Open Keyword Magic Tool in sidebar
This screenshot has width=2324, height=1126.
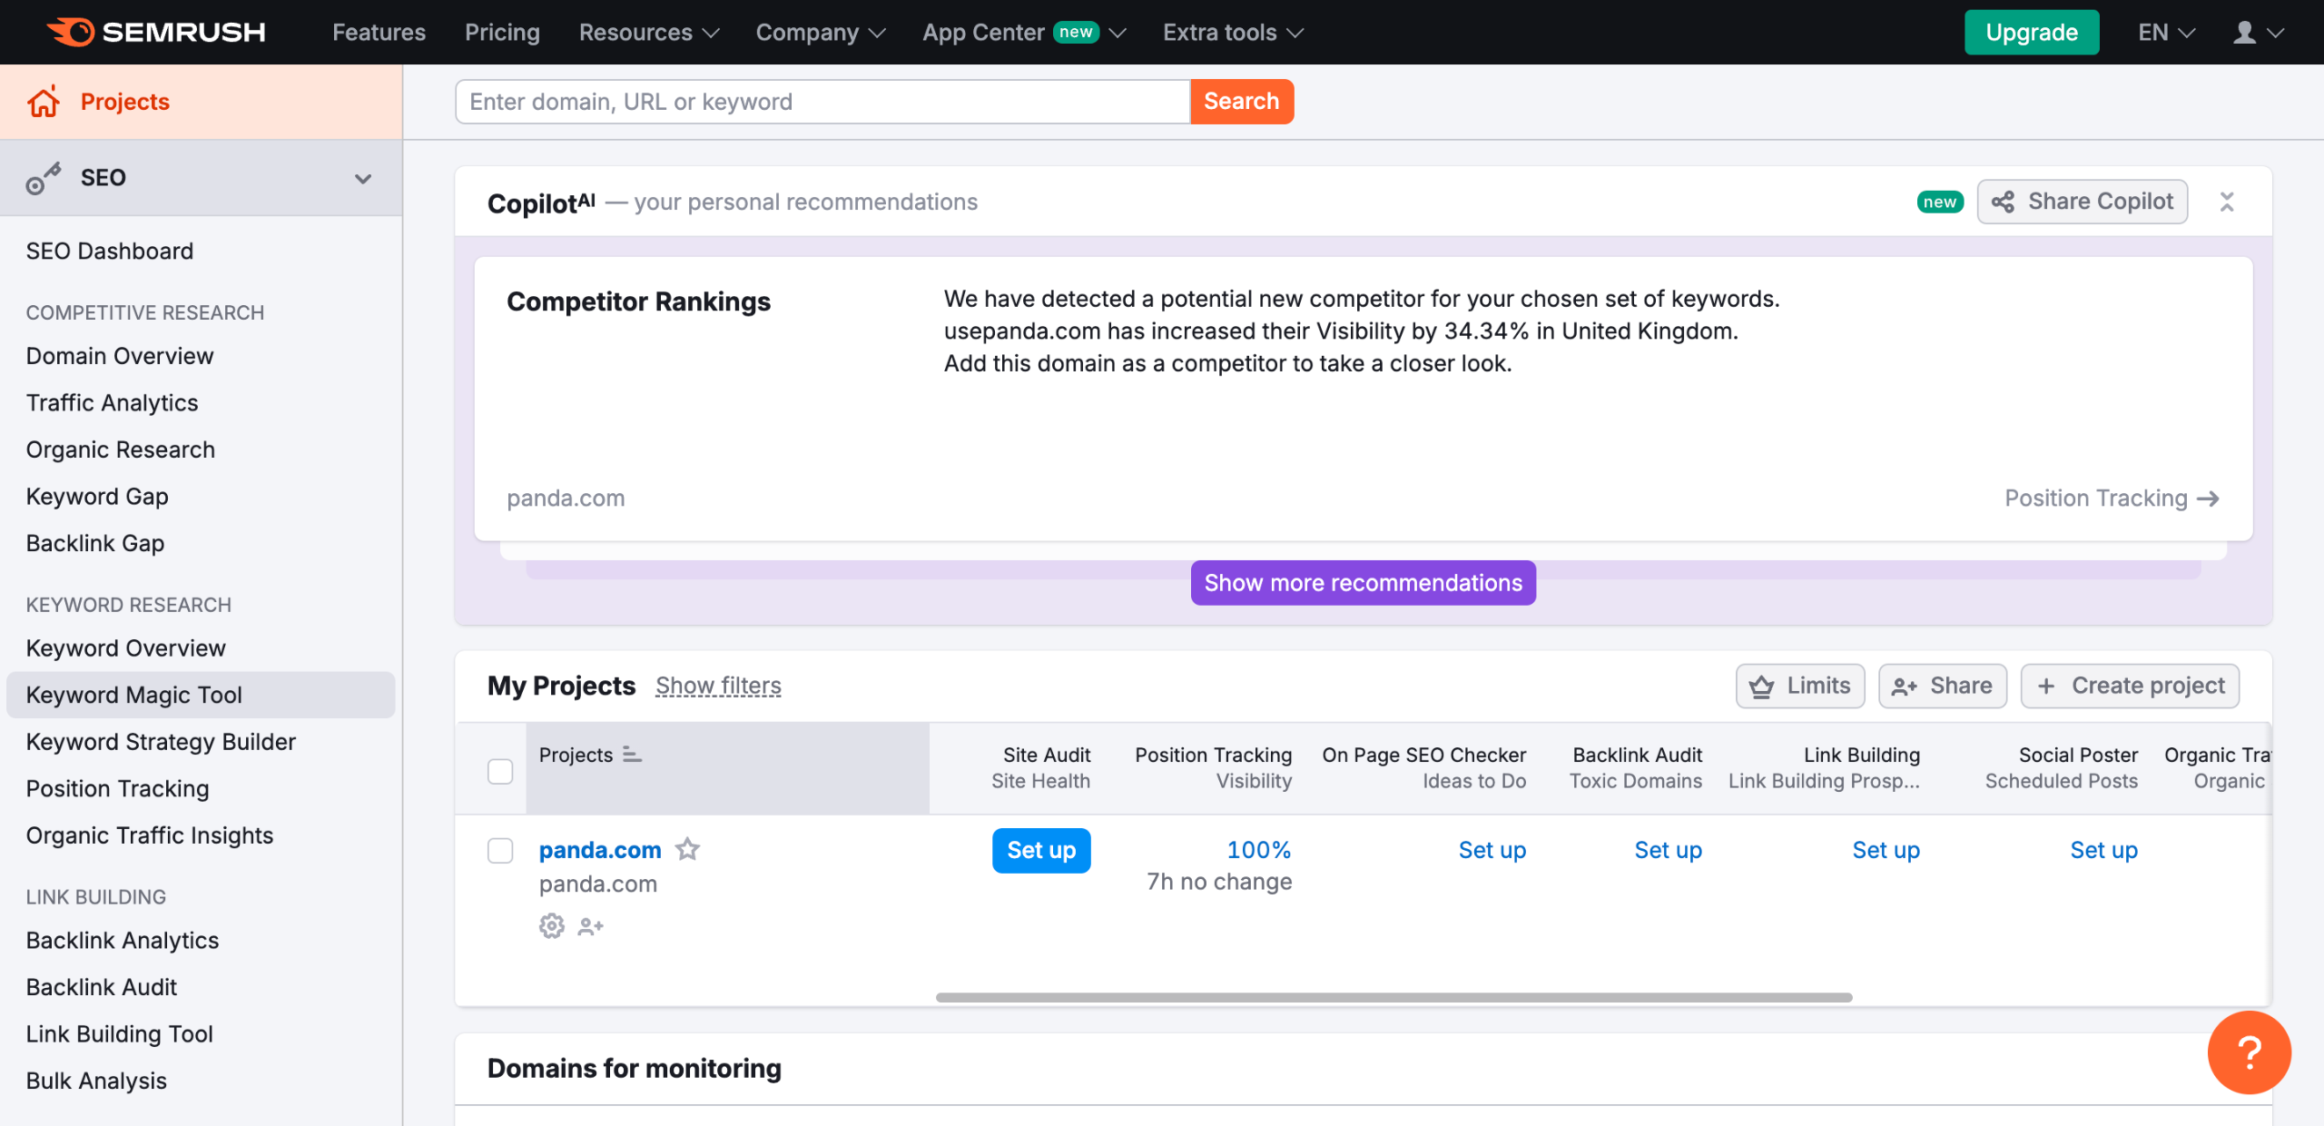tap(134, 695)
